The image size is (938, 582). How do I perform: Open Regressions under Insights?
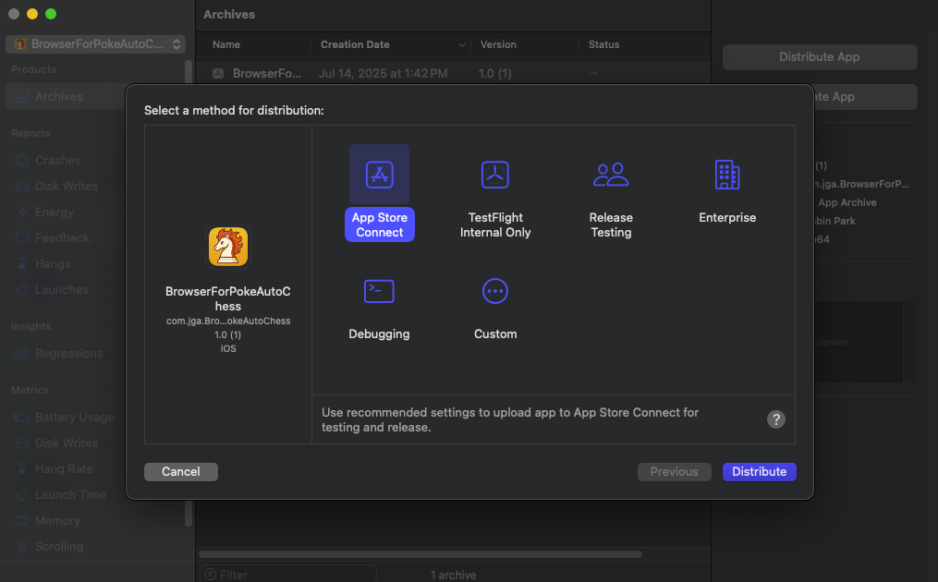[x=68, y=354]
